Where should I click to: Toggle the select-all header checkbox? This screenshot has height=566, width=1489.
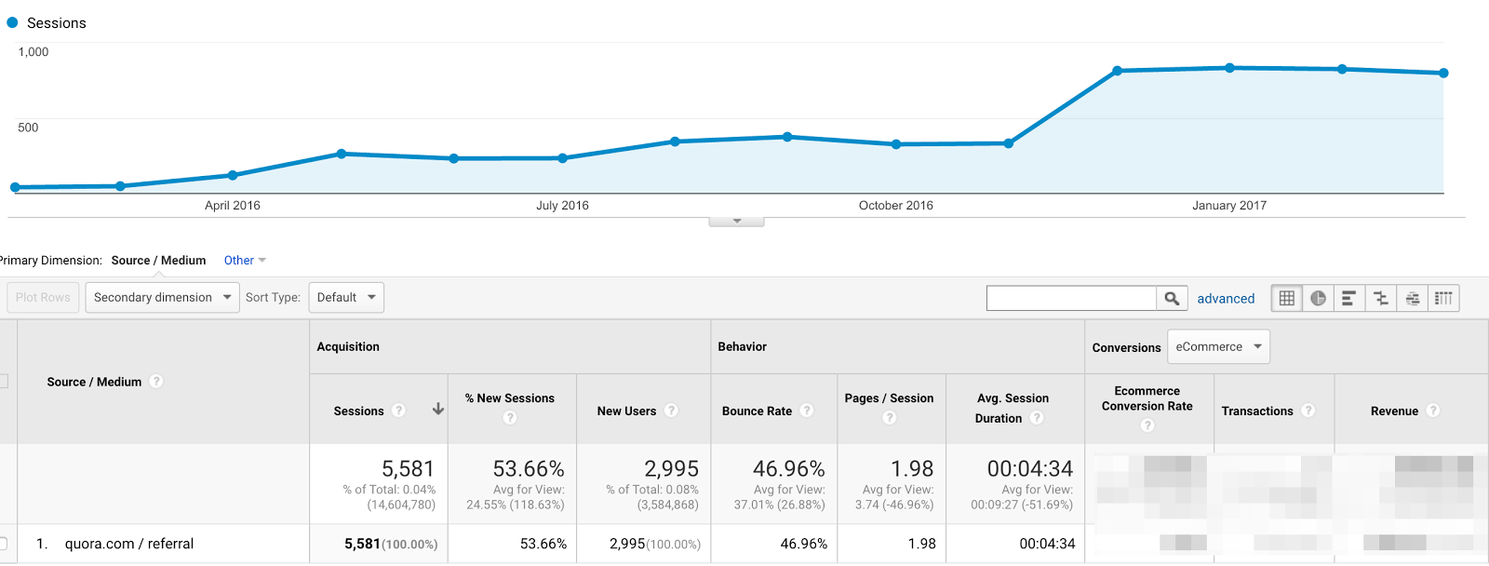3,381
